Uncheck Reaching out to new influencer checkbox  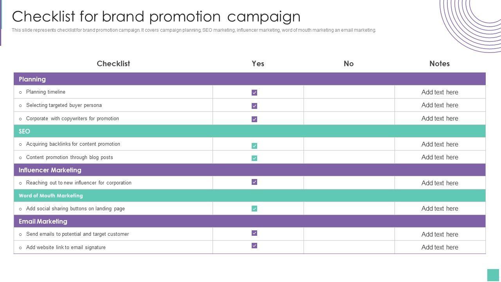point(254,182)
